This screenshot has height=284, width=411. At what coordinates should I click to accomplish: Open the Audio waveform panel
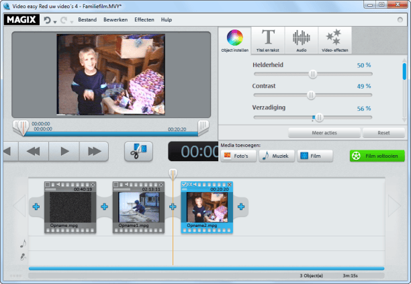tap(302, 40)
